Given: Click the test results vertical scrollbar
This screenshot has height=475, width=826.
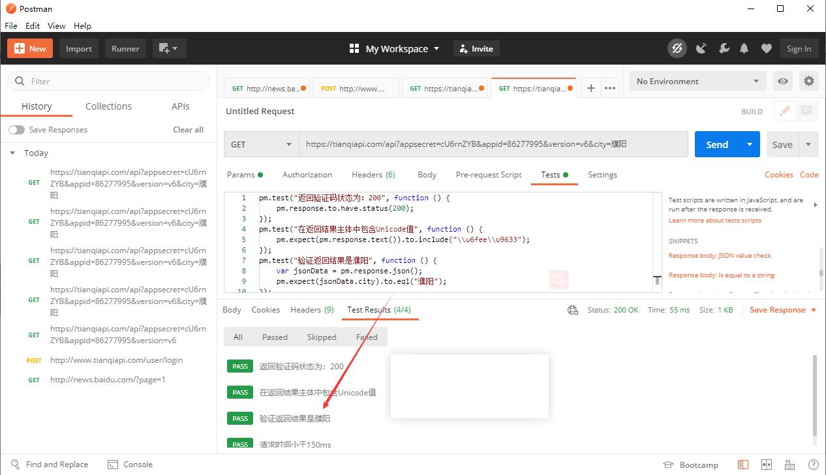Looking at the screenshot, I should 815,395.
